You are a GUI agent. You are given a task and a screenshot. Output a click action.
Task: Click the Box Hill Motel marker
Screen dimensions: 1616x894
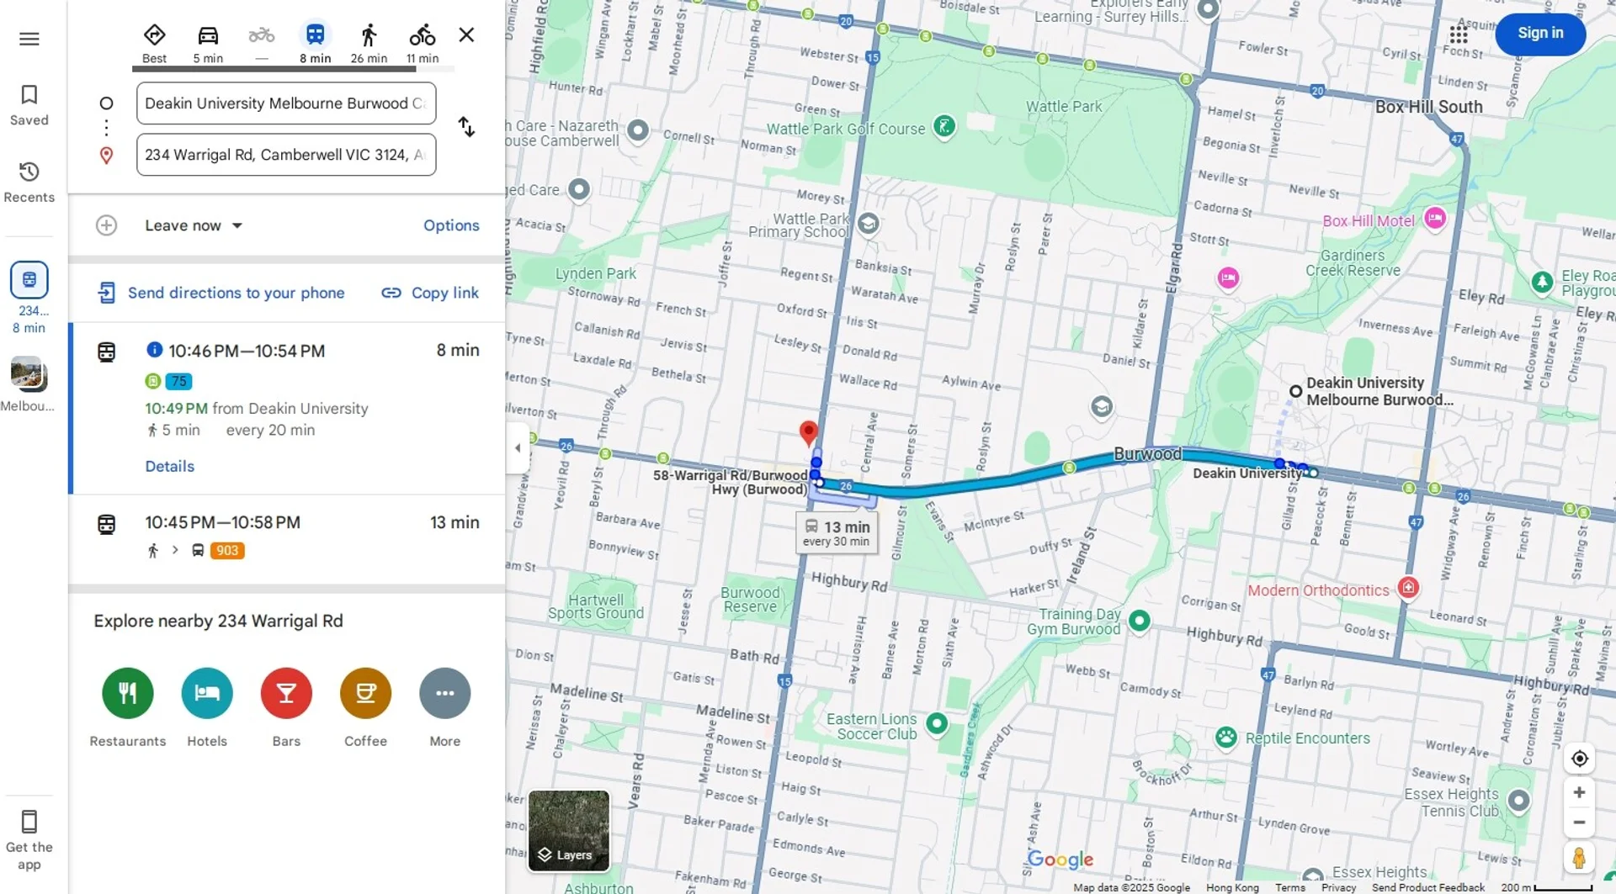coord(1434,220)
